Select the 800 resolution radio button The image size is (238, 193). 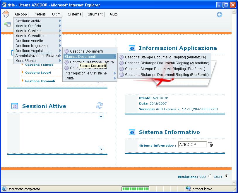pos(210,176)
